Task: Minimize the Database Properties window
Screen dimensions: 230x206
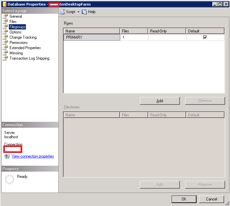Action: tap(215, 4)
